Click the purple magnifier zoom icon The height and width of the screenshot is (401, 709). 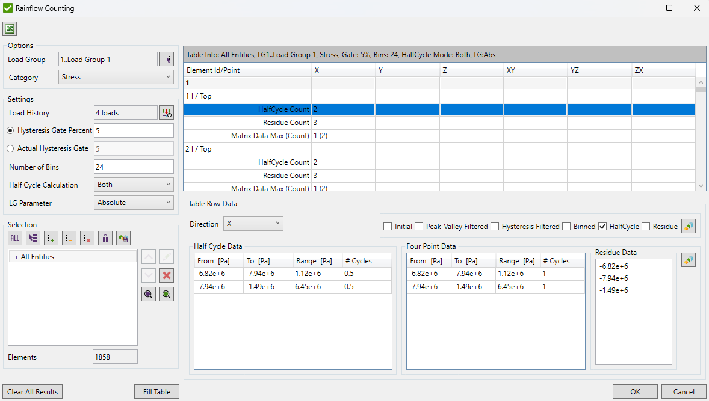tap(148, 294)
